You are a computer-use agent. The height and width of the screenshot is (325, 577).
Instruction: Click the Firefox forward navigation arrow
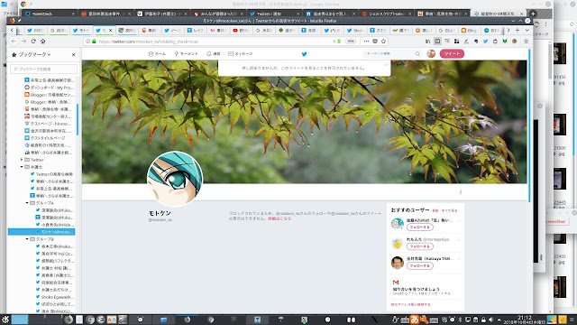click(23, 42)
